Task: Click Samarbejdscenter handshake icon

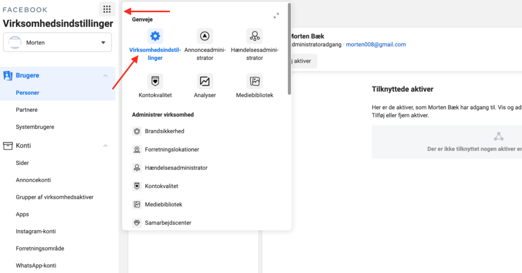Action: pyautogui.click(x=137, y=223)
